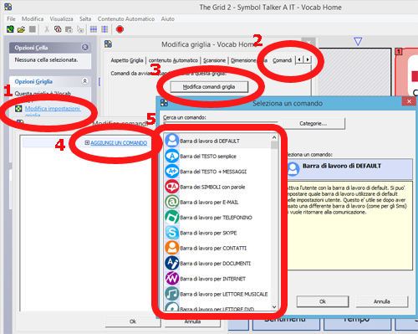The image size is (418, 334).
Task: Select the CONTATTI workspace orange person icon
Action: (x=172, y=248)
